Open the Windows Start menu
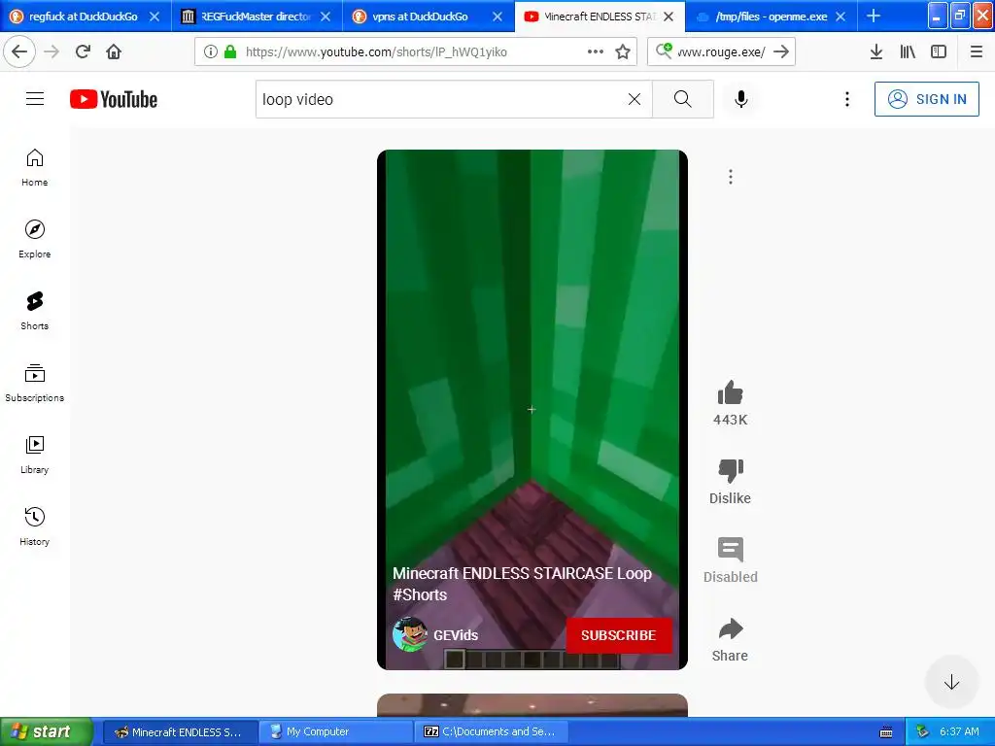995x746 pixels. click(x=47, y=731)
